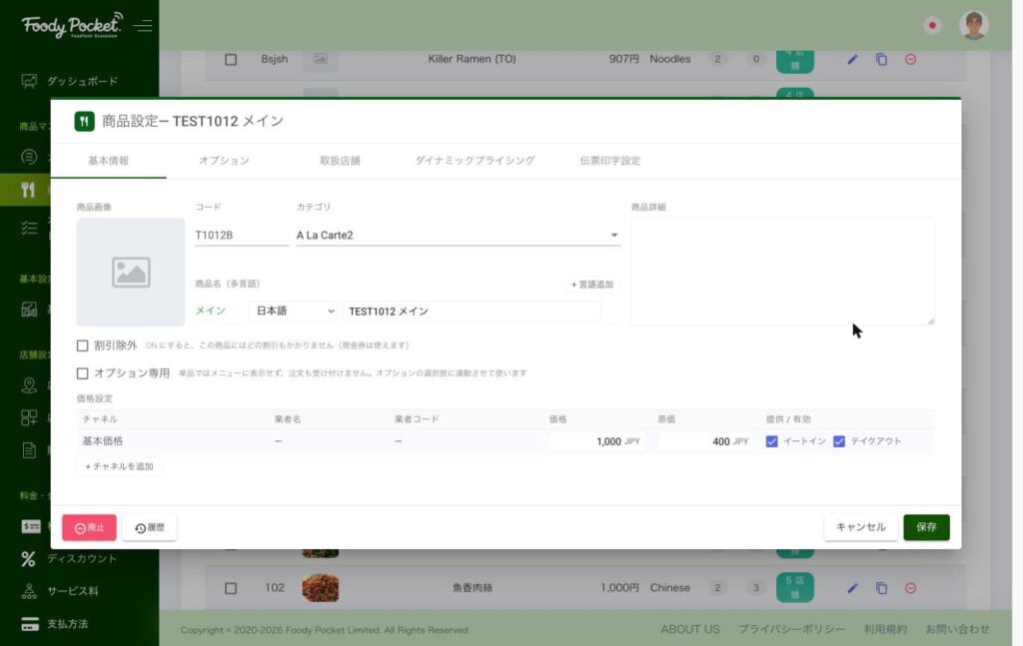Viewport: 1023px width, 646px height.
Task: Click the percent discount icon
Action: click(29, 559)
